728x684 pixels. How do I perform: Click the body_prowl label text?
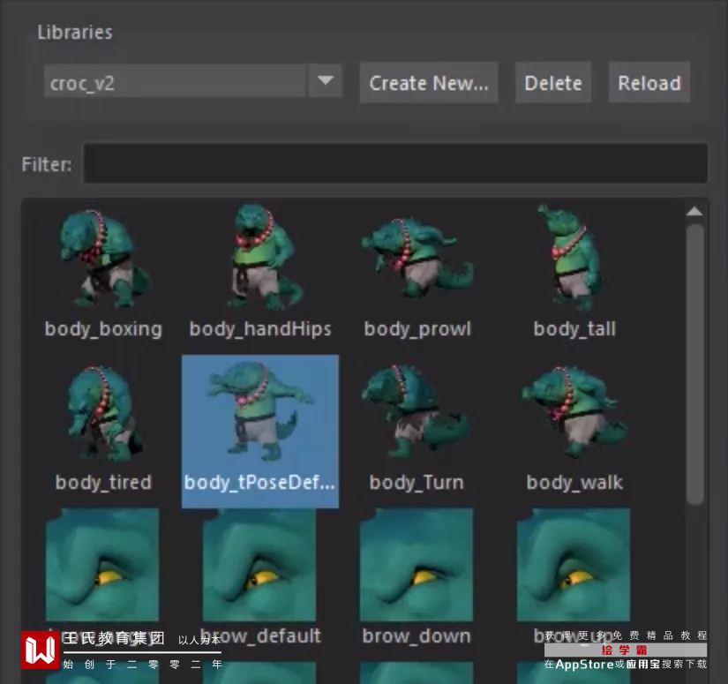click(x=417, y=329)
